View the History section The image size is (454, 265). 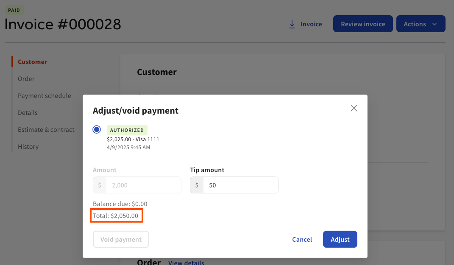(x=28, y=146)
